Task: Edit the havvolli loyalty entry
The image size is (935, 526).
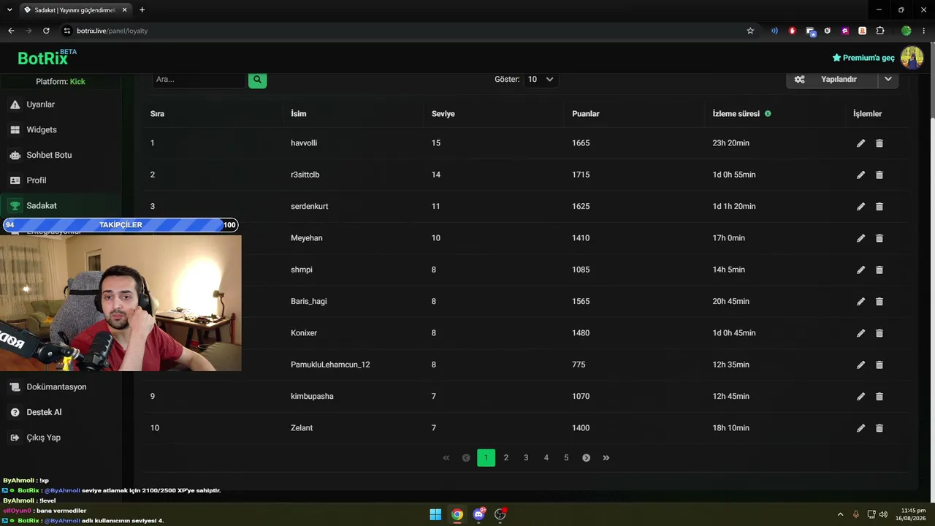Action: click(x=860, y=143)
